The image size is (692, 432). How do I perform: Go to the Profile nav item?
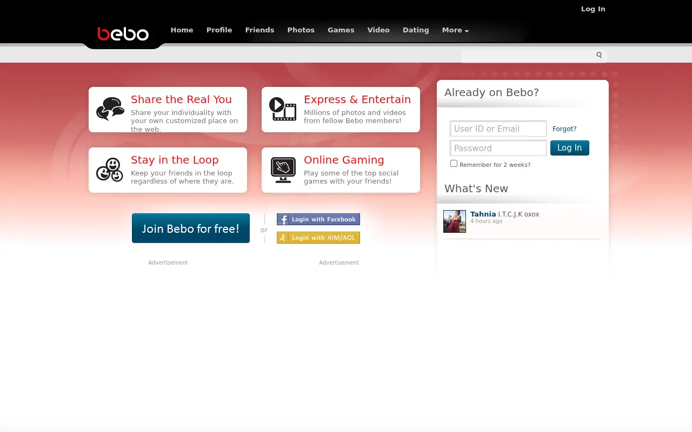[219, 30]
